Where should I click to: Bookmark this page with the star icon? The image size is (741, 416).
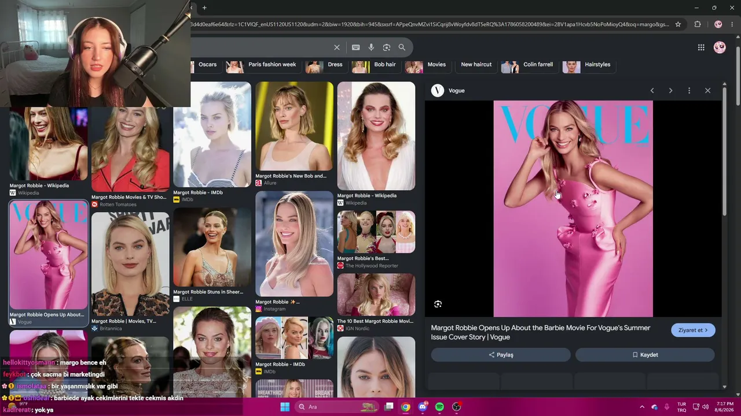pos(678,24)
